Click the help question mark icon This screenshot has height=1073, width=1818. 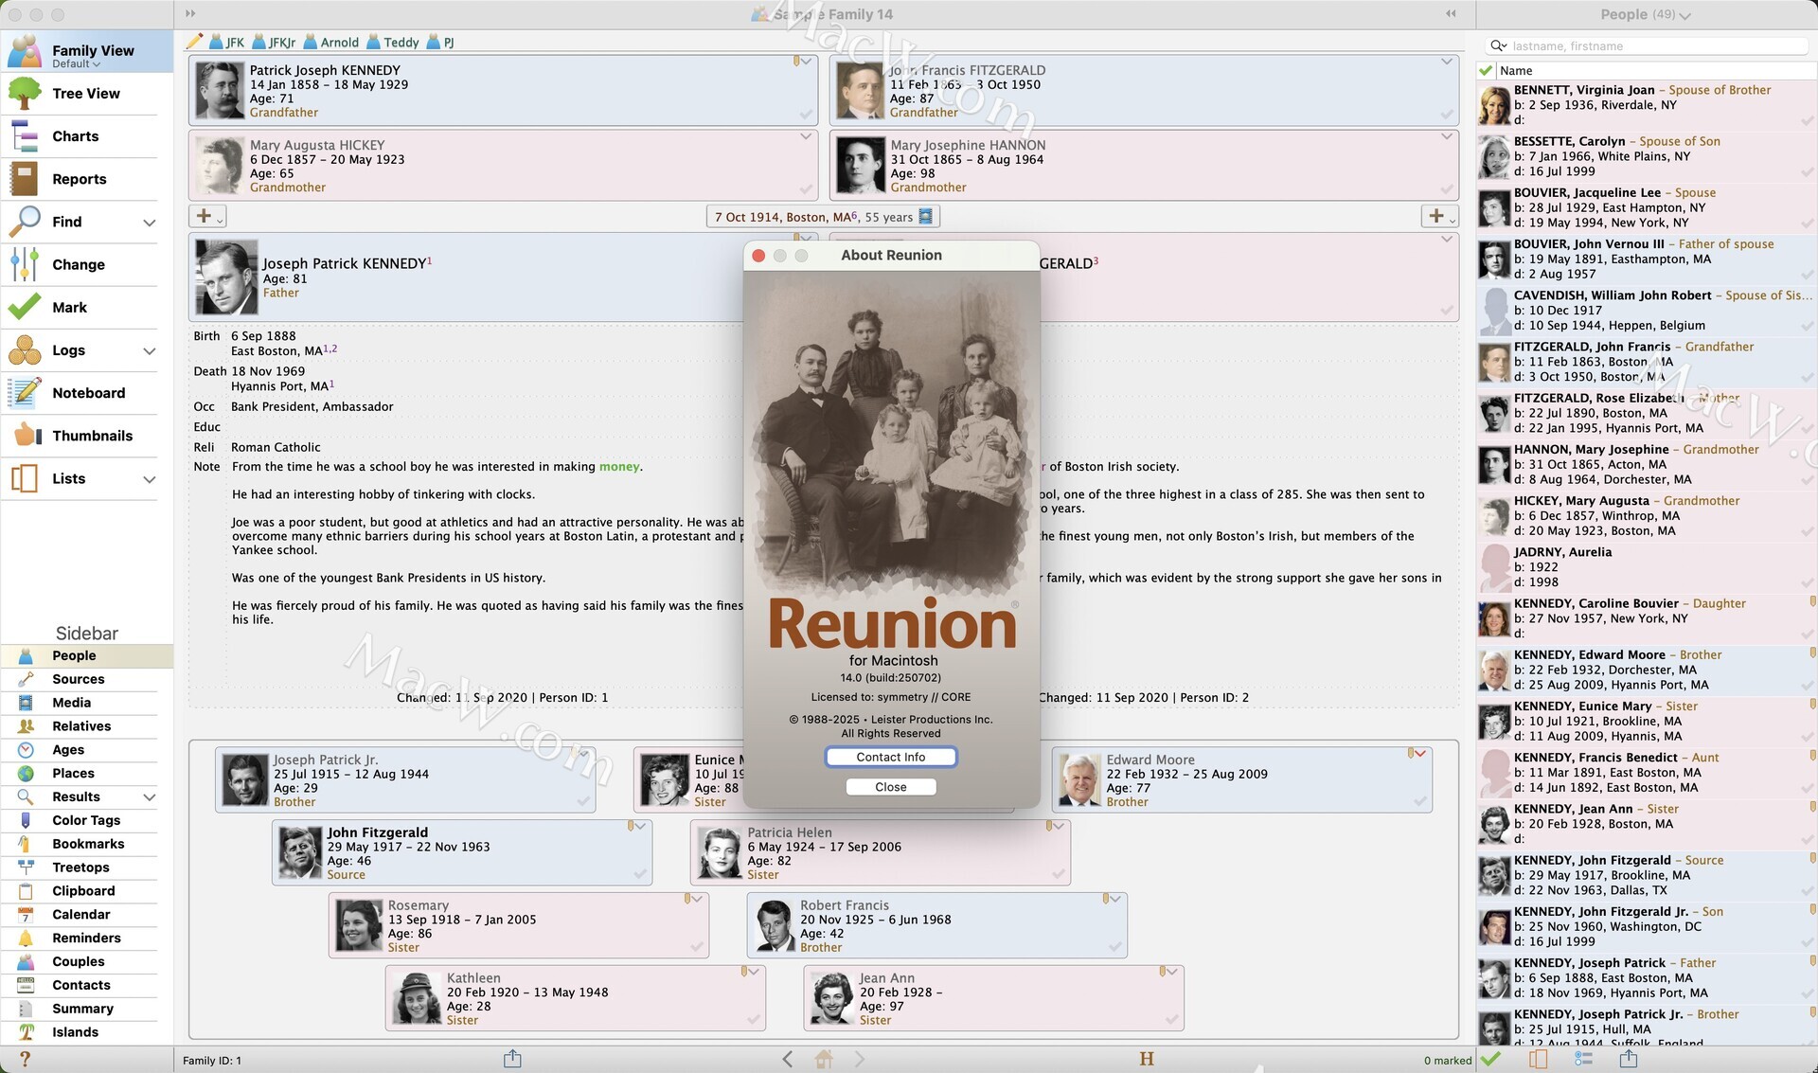(x=25, y=1060)
